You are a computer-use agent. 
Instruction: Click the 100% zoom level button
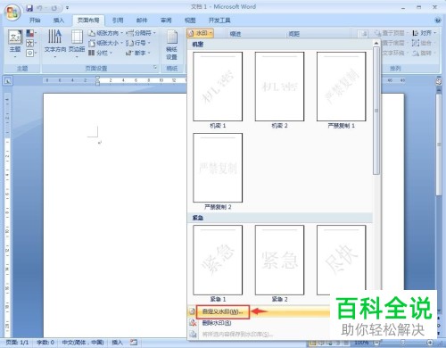361,343
